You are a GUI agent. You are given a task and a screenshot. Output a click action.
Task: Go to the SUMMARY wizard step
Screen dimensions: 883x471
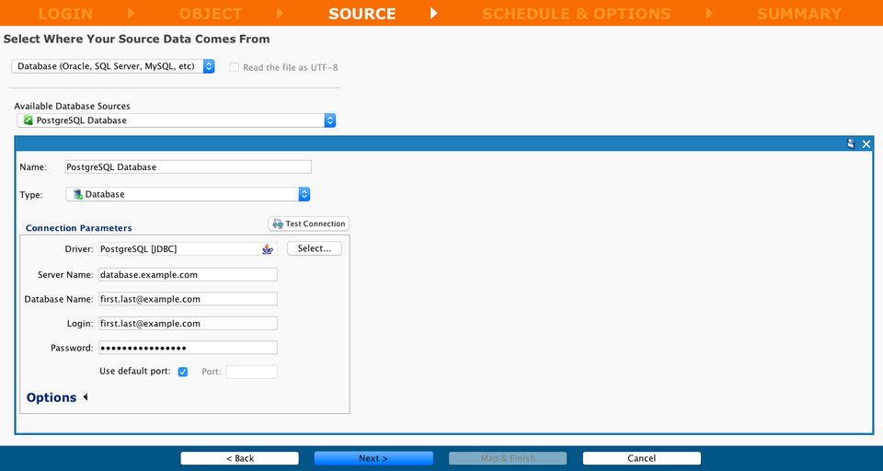799,14
